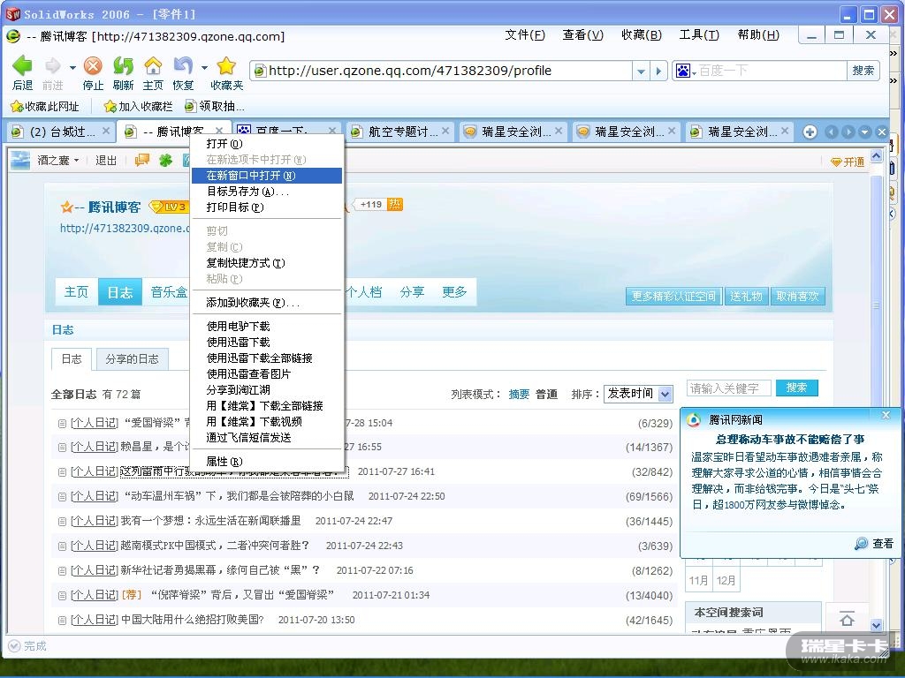Open the 发表时间 sort dropdown
The image size is (905, 678).
click(x=638, y=394)
